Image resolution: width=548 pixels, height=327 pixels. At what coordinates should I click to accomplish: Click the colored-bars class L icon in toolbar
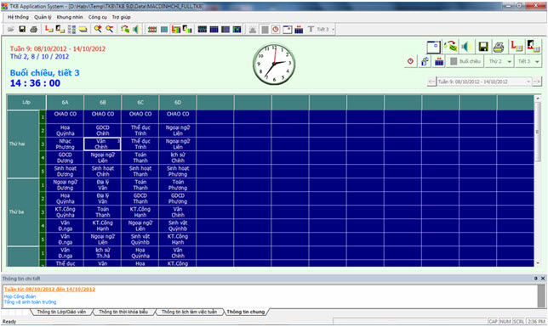[x=176, y=30]
